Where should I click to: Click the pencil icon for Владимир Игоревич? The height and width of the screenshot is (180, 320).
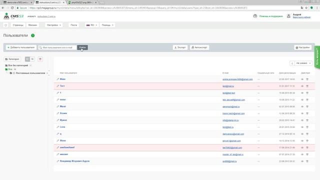(58, 161)
